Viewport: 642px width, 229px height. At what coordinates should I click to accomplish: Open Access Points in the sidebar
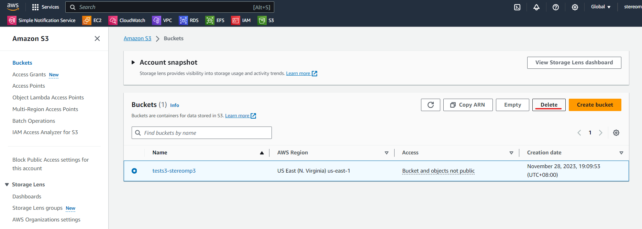pos(29,86)
